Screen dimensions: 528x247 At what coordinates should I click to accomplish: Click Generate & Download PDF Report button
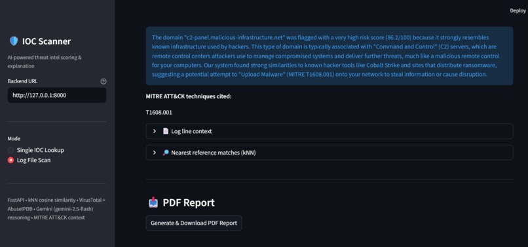[194, 223]
